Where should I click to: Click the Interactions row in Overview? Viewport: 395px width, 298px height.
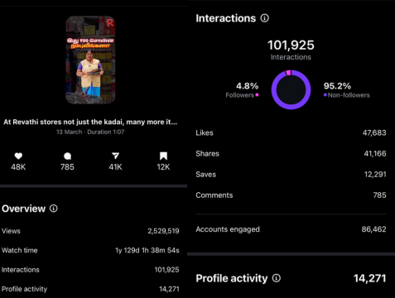tap(90, 270)
